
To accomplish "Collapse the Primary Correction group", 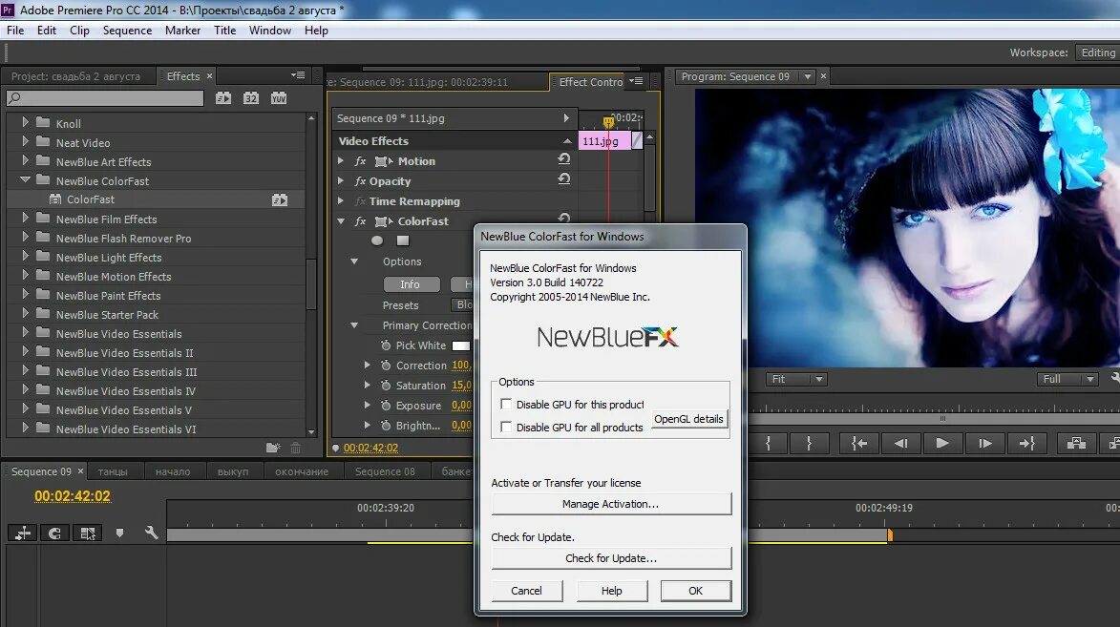I will click(x=354, y=324).
